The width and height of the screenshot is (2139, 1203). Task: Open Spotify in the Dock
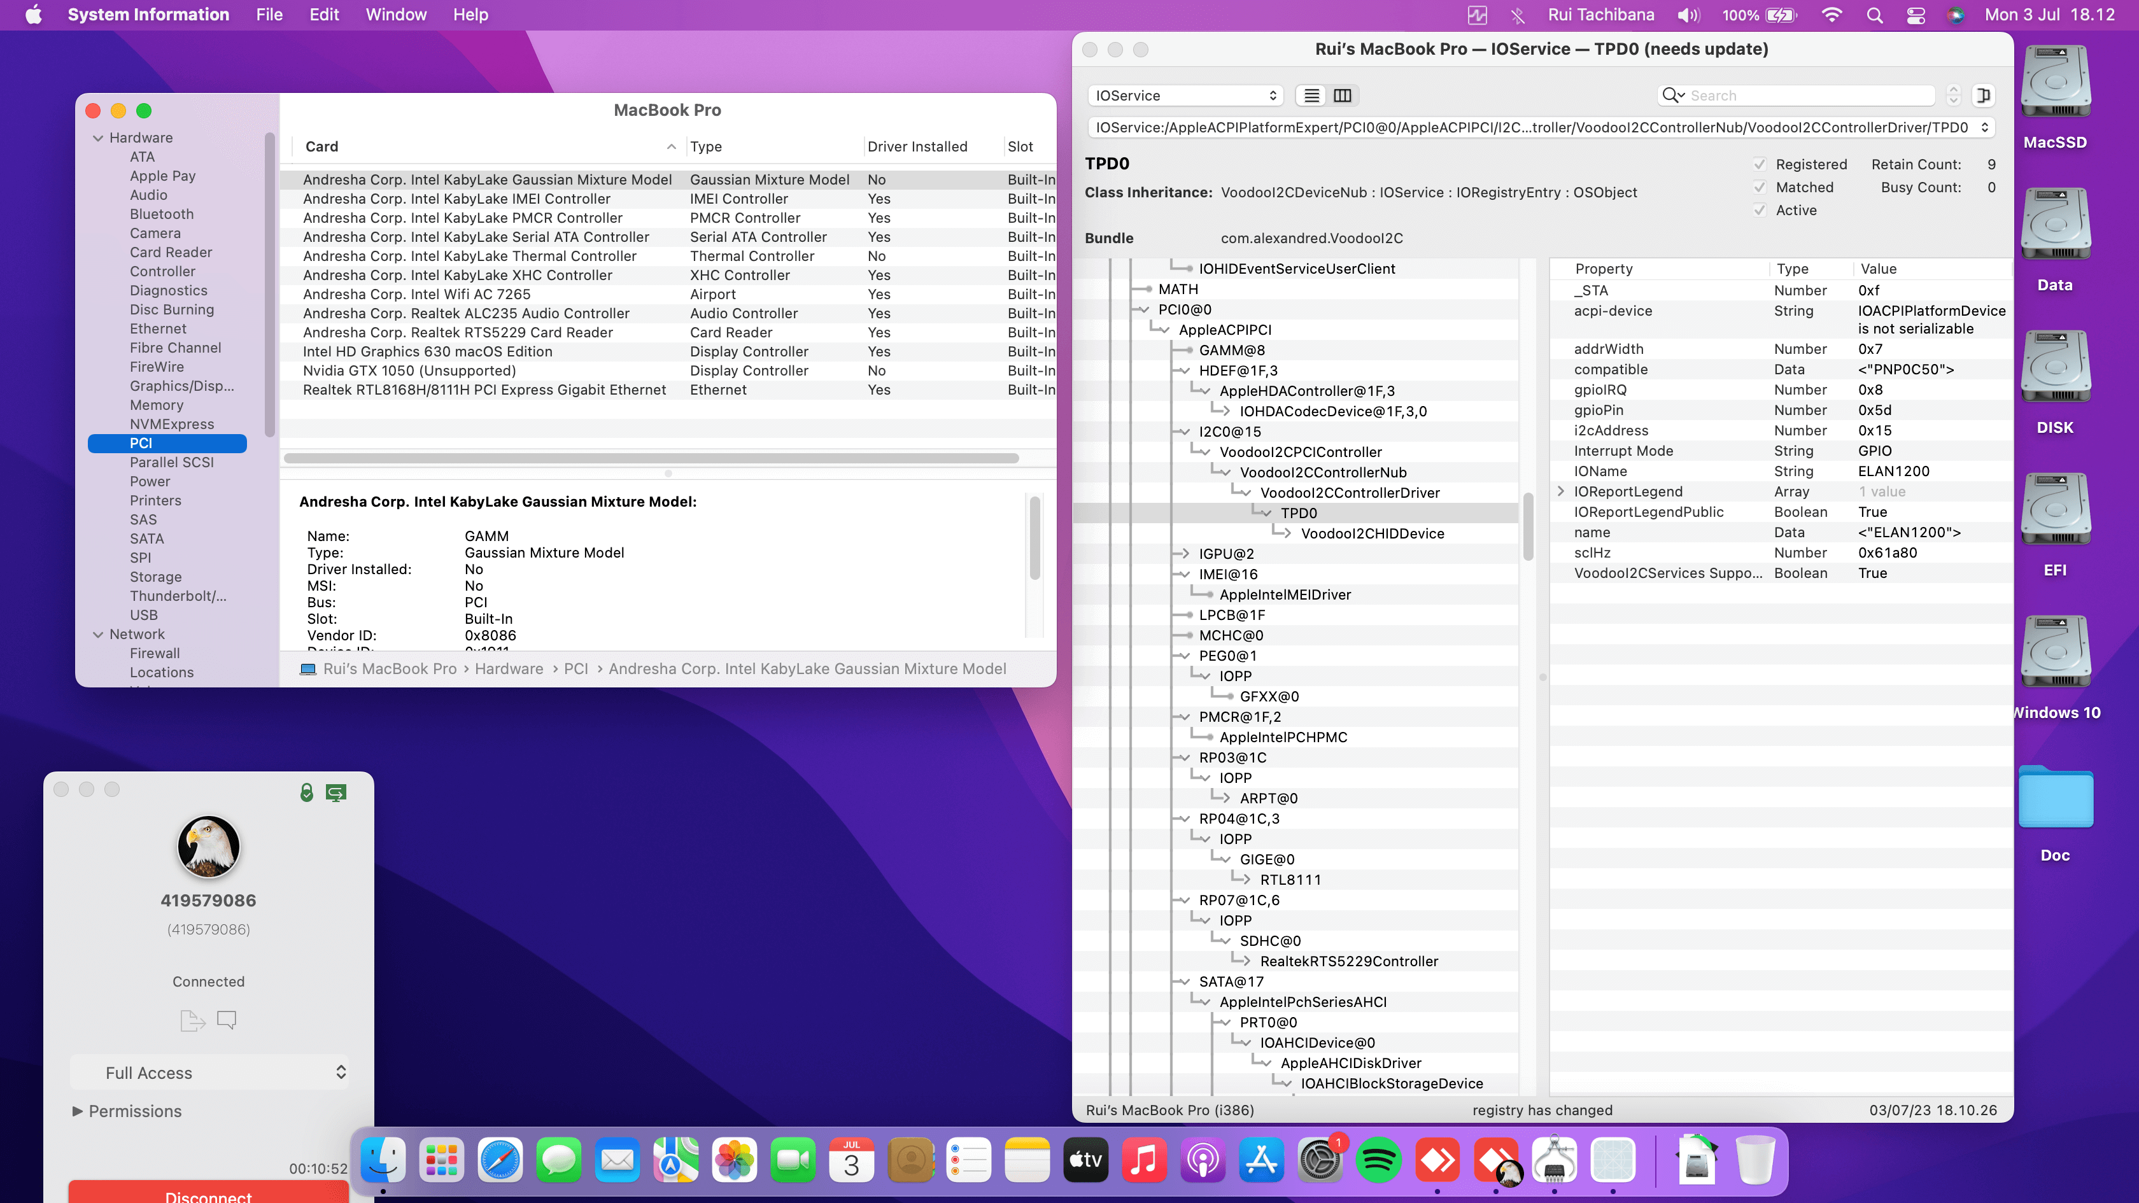tap(1380, 1160)
